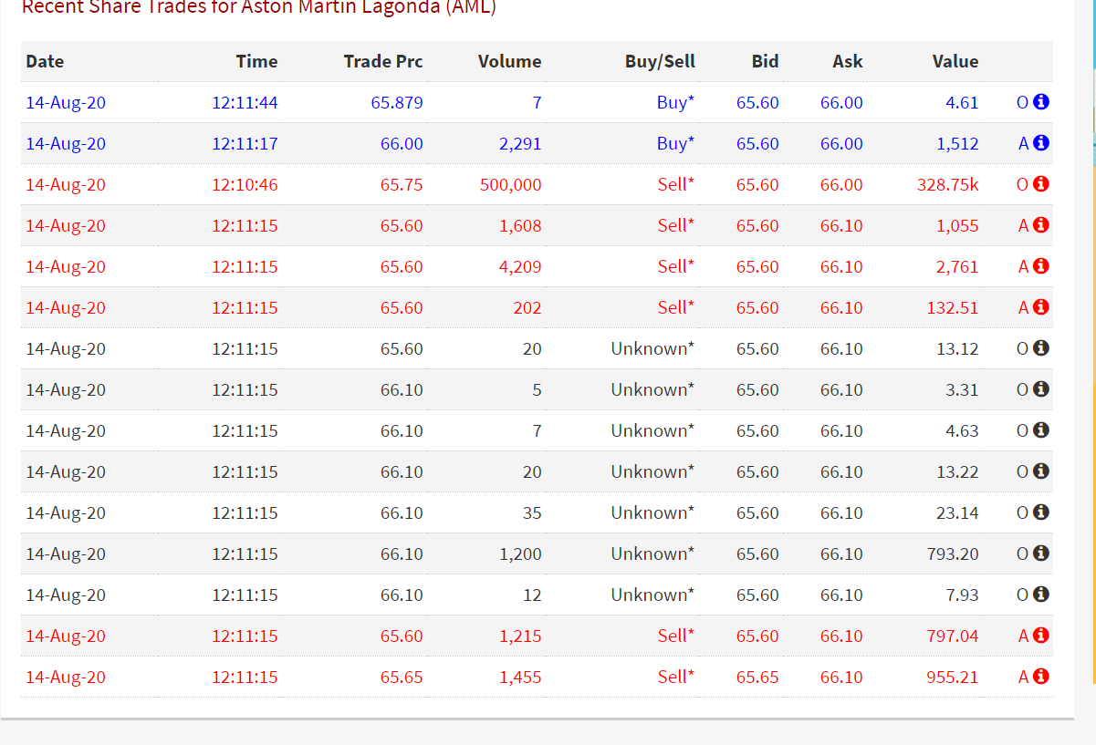The image size is (1096, 745).
Task: Open info icon for the 4,209 volume trade
Action: coord(1040,266)
